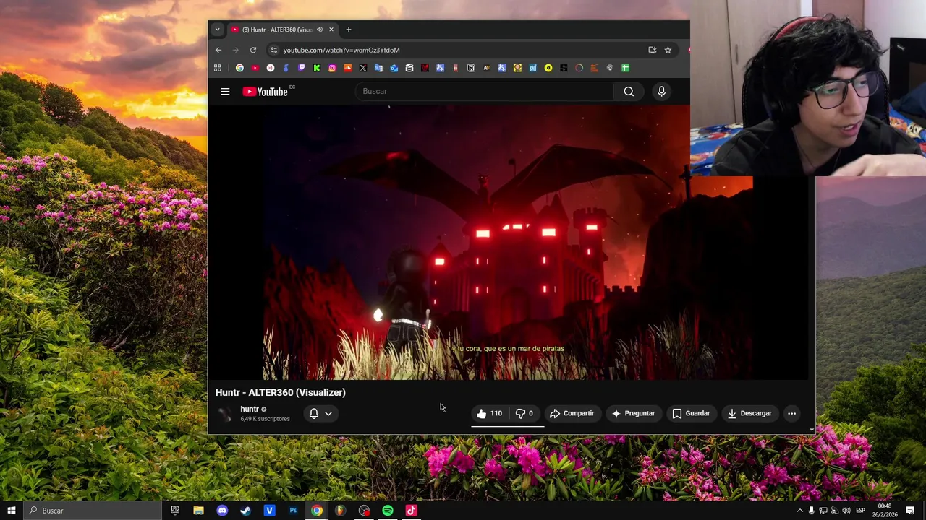Viewport: 926px width, 520px height.
Task: Open the yellow circle bookmark icon
Action: 549,68
